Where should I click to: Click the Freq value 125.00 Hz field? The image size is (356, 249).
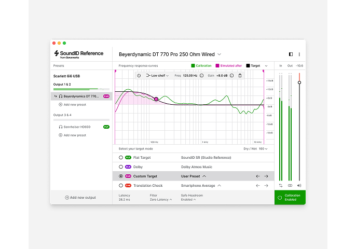[x=190, y=76]
